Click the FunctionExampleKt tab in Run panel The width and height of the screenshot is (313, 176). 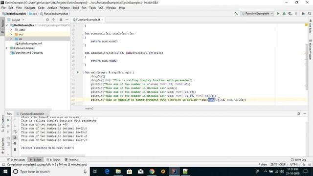(x=32, y=114)
